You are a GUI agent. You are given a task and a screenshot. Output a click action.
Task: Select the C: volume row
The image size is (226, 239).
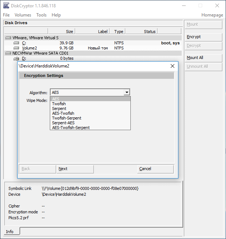click(93, 43)
